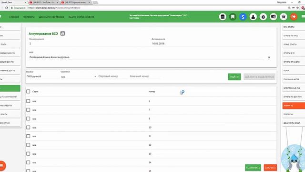This screenshot has height=172, width=305.
Task: Open settings gear icon in header
Action: (263, 17)
